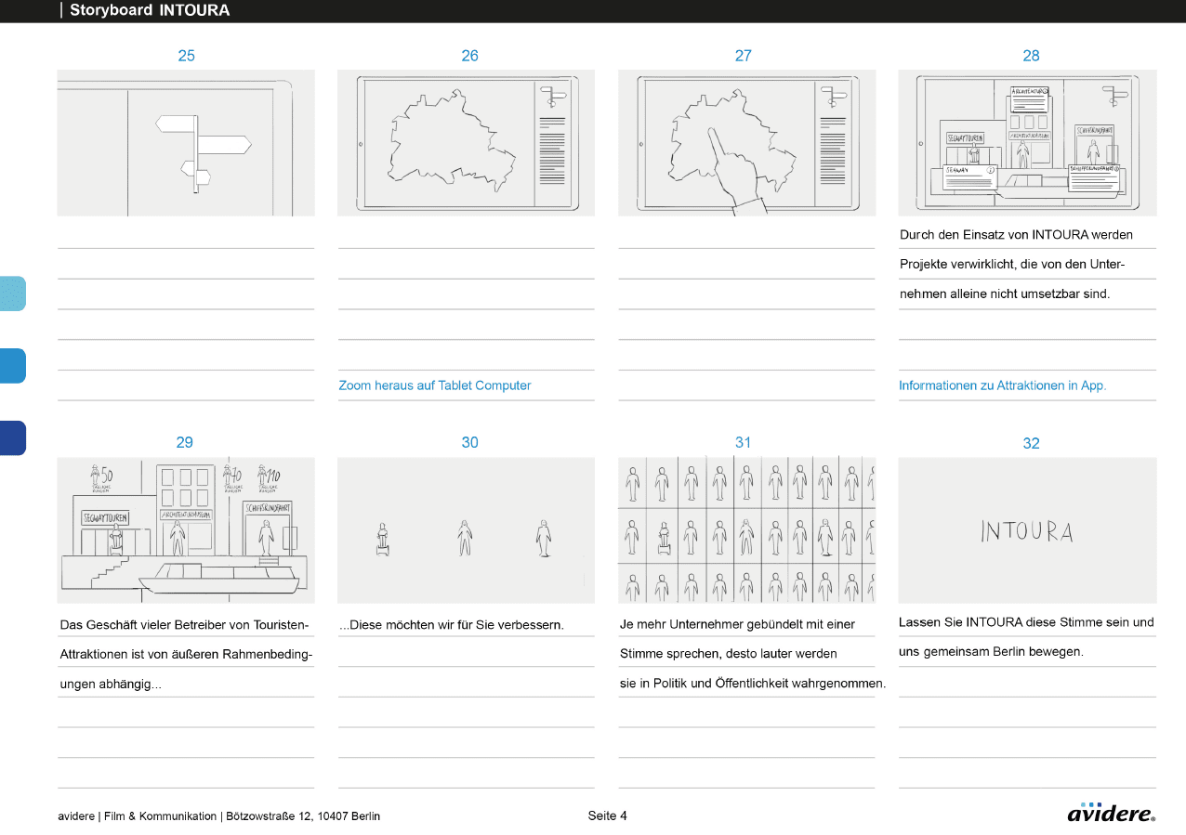Click note 'Informationen zu Attraktionen in App.'
The height and width of the screenshot is (835, 1186).
1003,385
